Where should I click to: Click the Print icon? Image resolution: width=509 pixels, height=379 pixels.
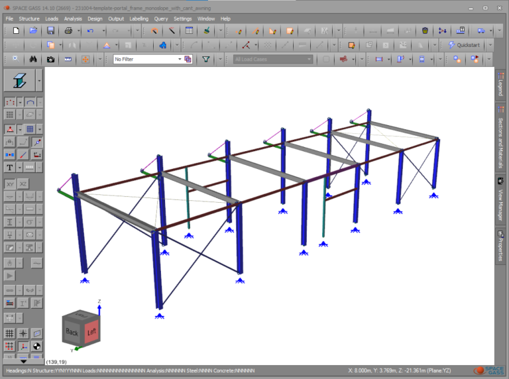pyautogui.click(x=68, y=30)
